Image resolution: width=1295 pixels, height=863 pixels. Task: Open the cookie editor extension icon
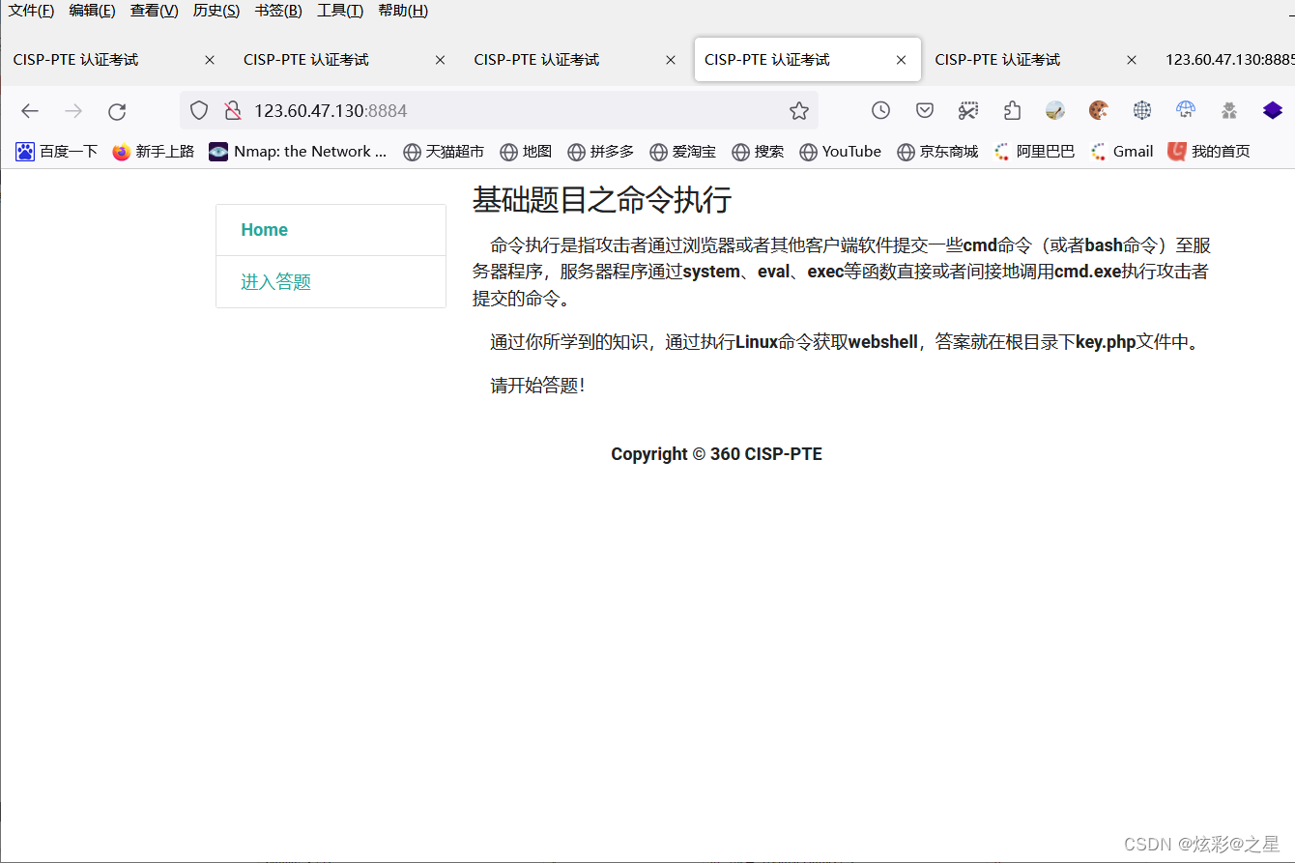point(1098,110)
